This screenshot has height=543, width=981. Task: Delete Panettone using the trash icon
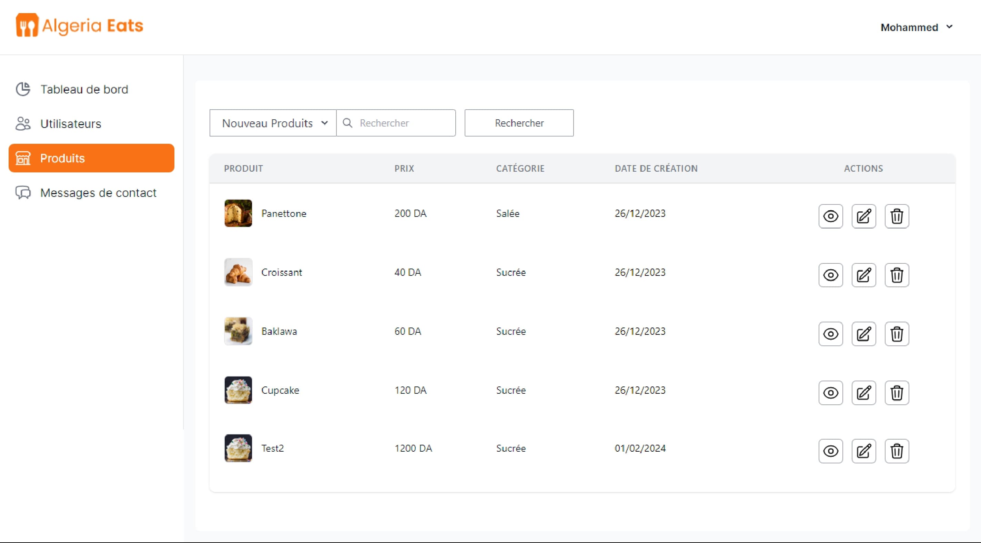tap(897, 216)
